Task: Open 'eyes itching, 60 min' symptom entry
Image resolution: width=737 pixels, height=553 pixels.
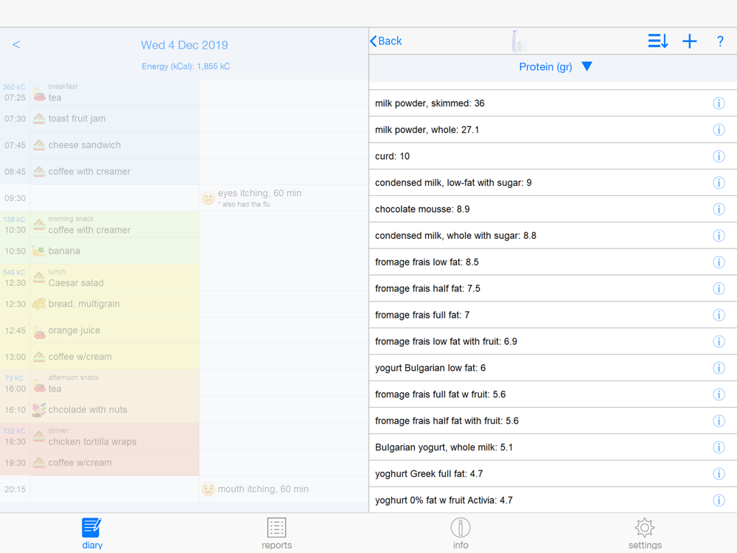Action: click(x=284, y=198)
